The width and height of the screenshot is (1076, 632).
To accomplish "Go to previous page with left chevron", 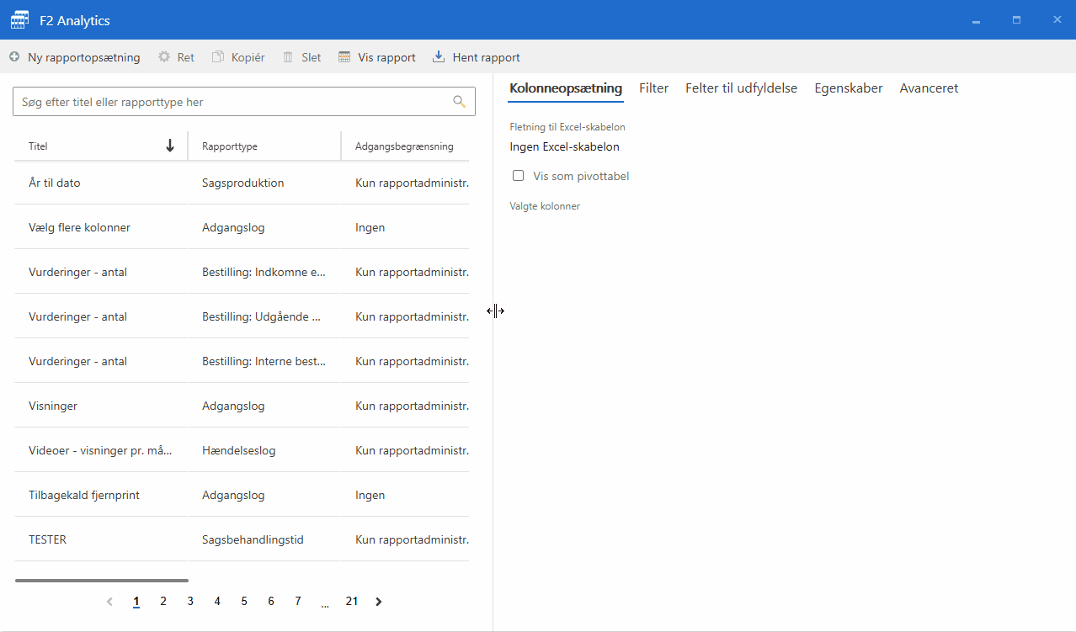I will 109,602.
